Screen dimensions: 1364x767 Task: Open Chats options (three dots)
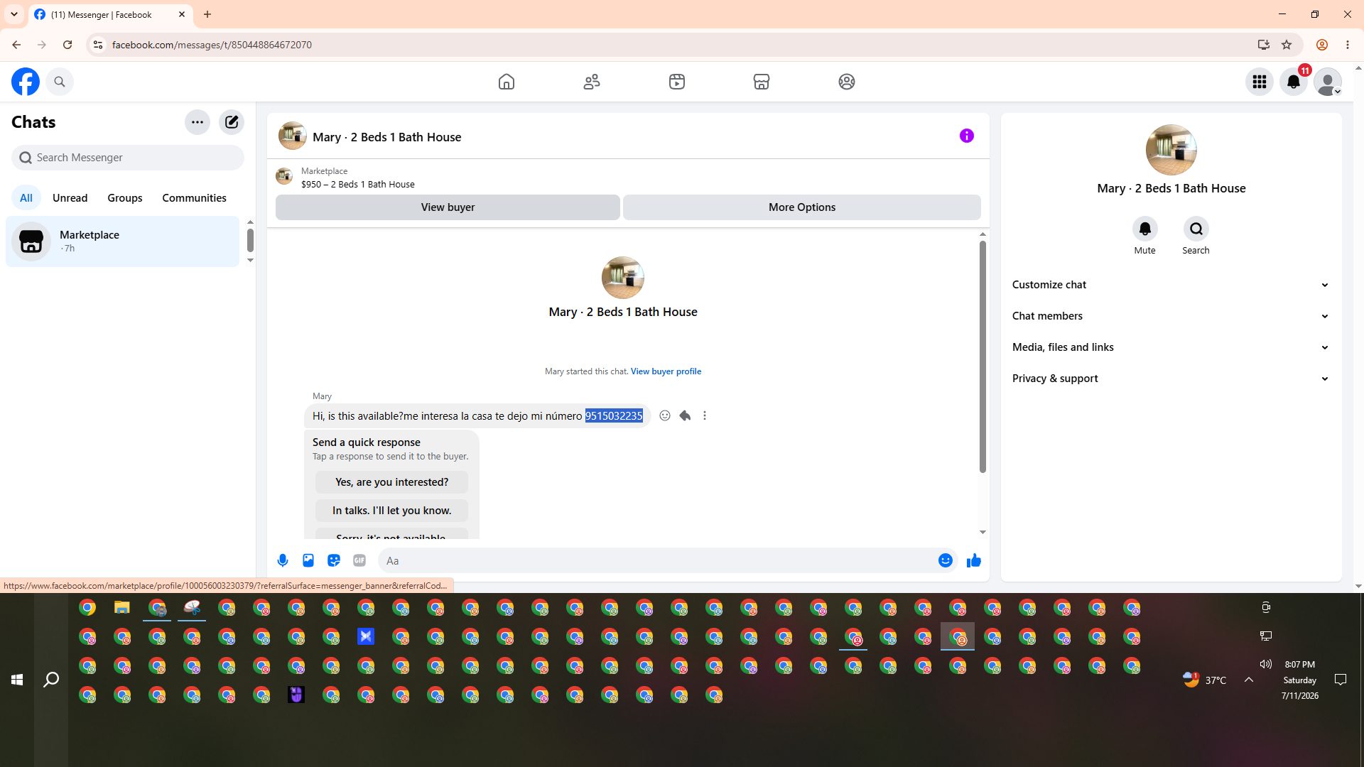pos(197,122)
